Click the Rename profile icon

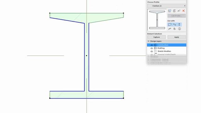click(x=179, y=11)
